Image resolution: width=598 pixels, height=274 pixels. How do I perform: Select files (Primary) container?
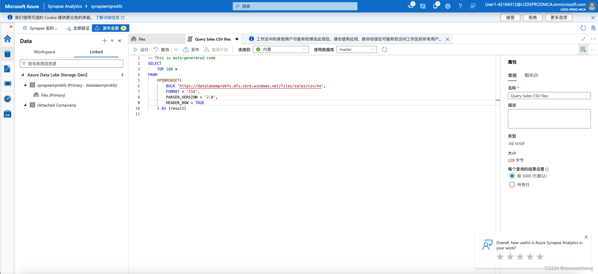coord(53,95)
